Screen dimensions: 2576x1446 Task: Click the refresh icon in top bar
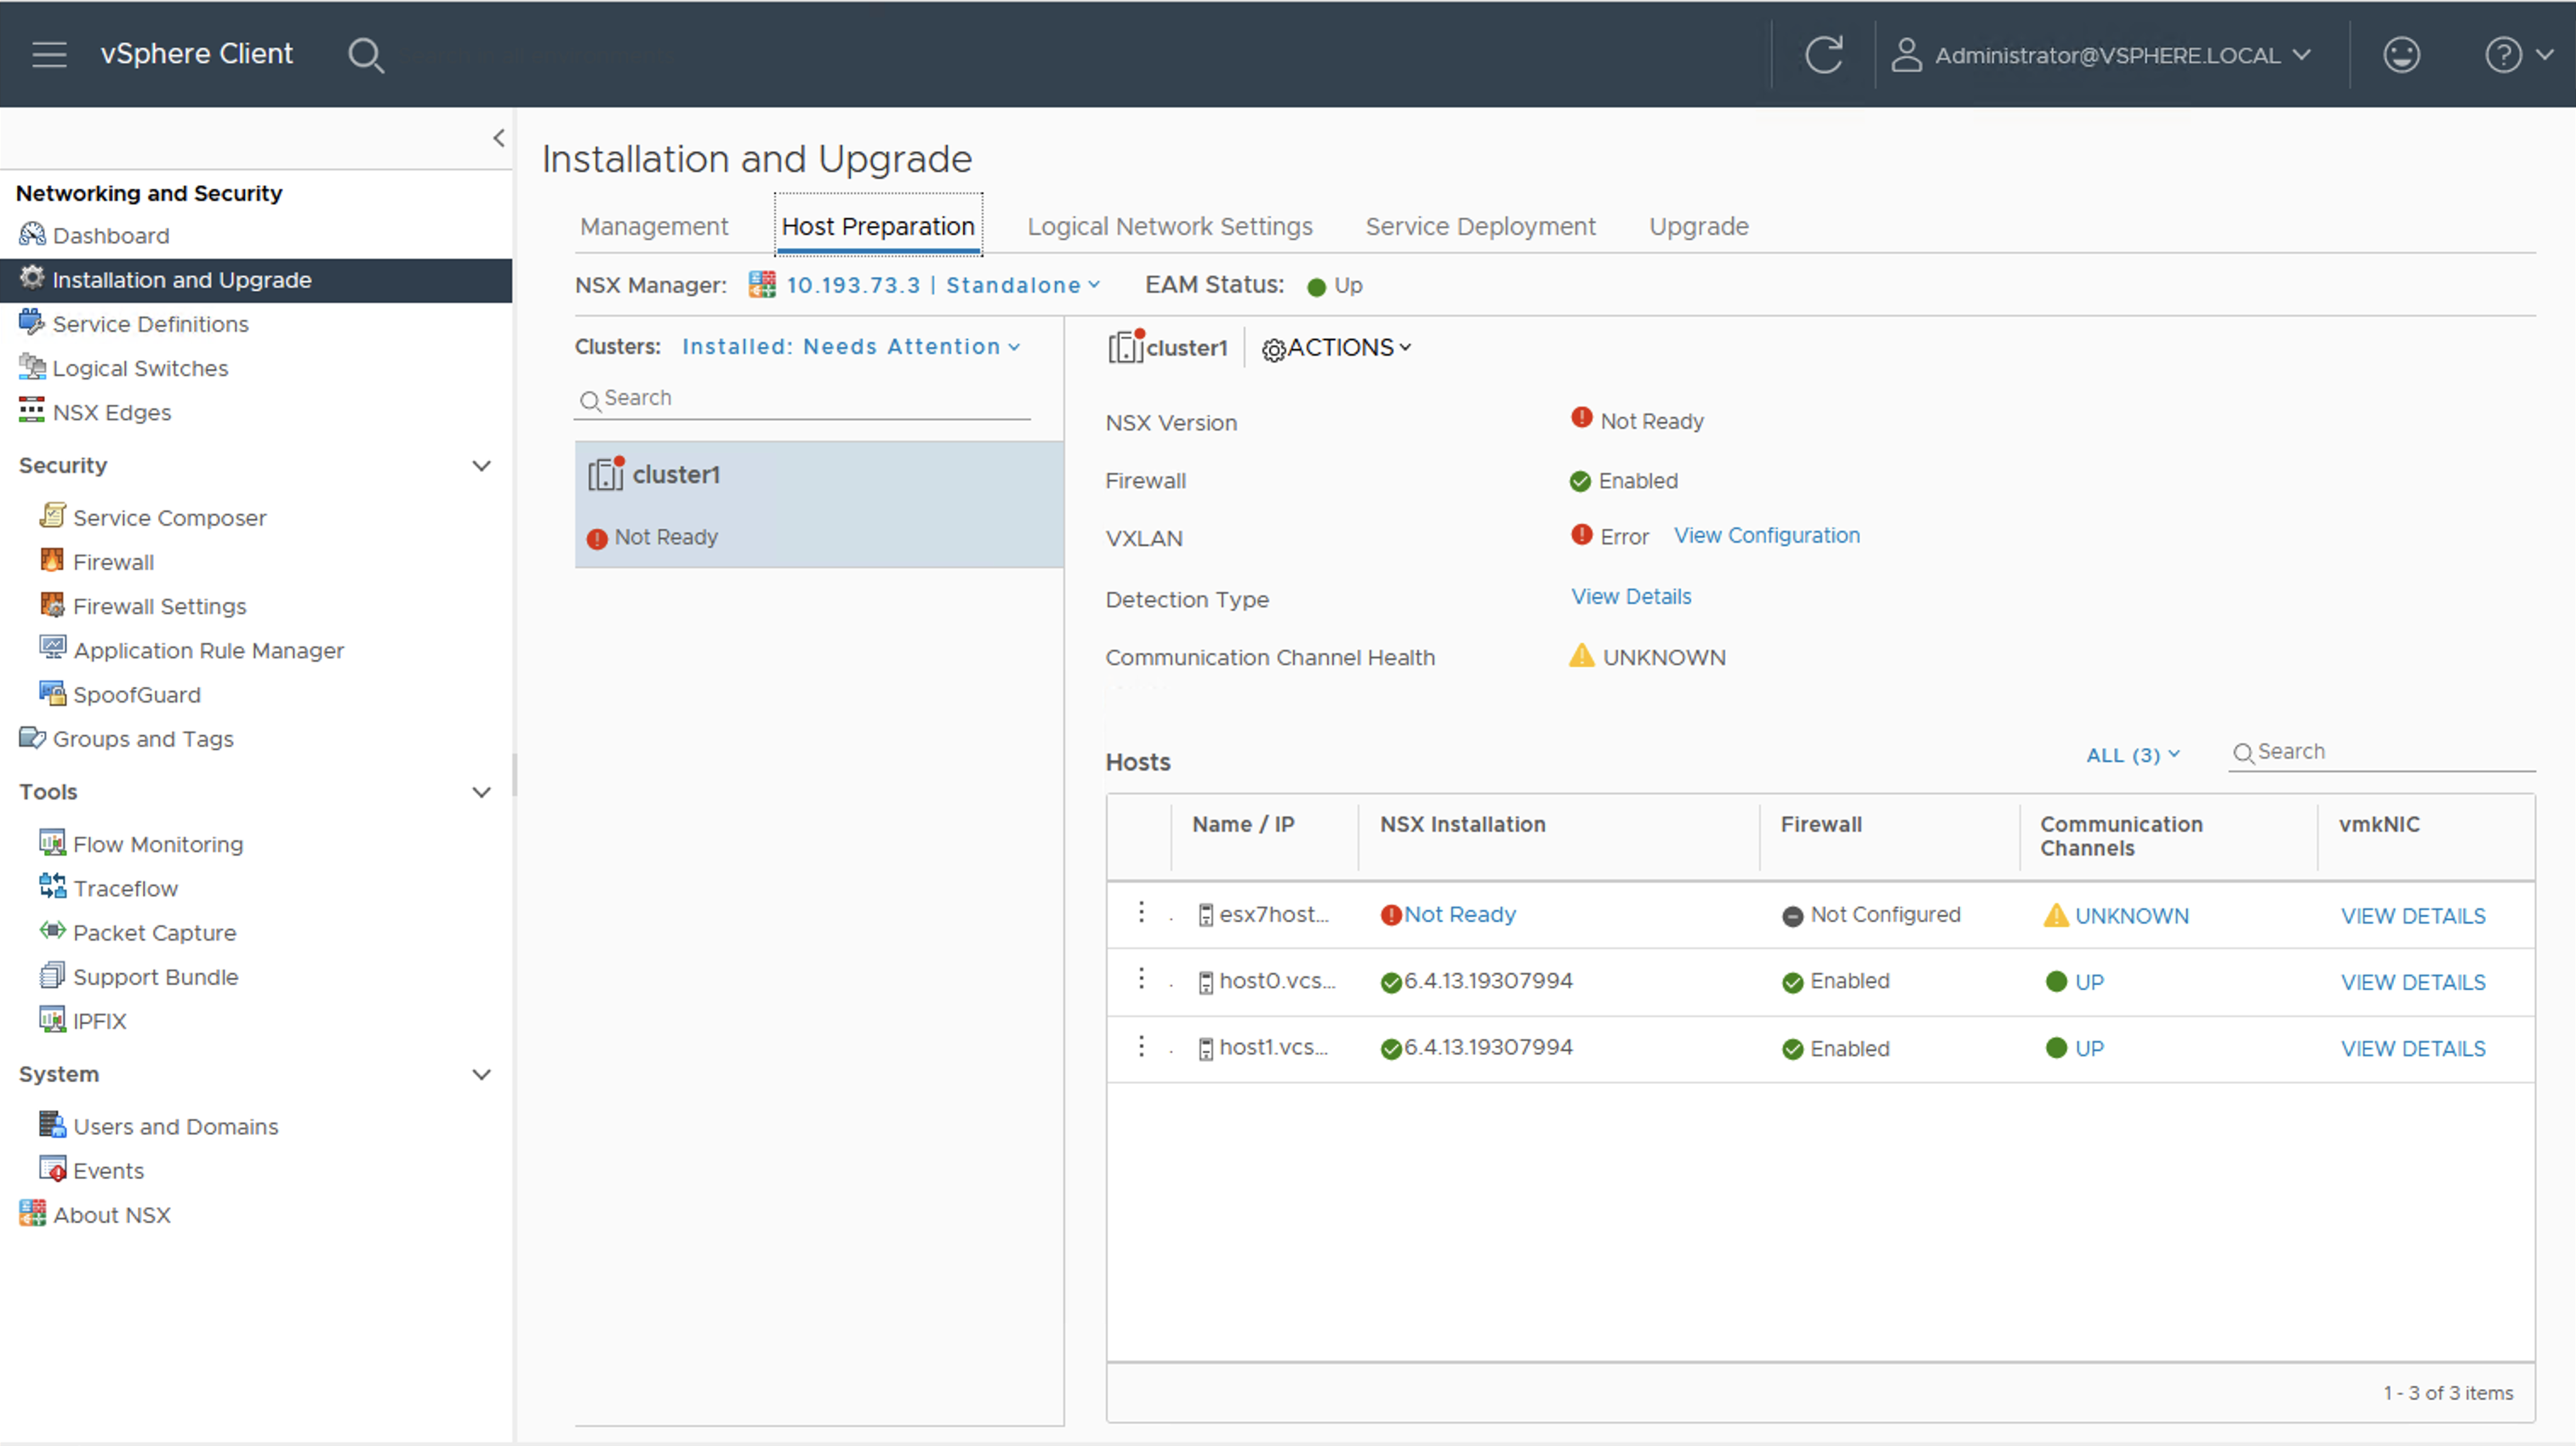pos(1823,55)
